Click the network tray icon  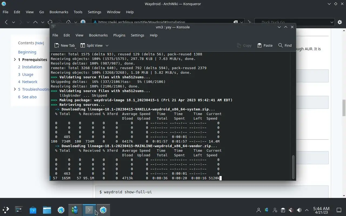pyautogui.click(x=275, y=210)
